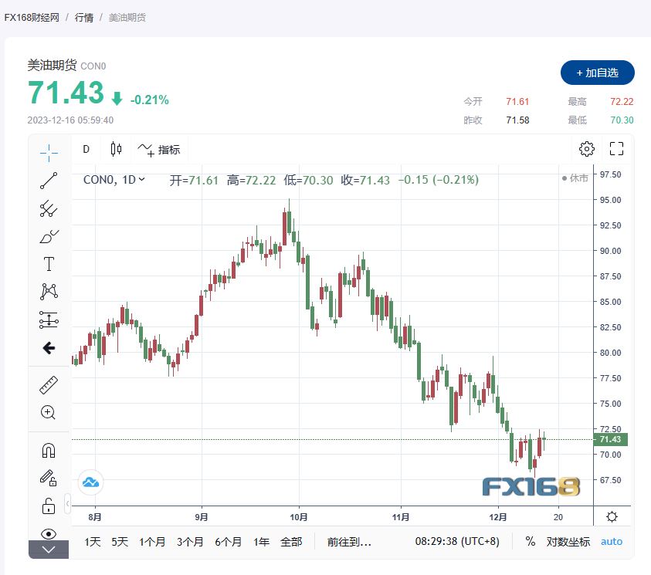Click the zoom in magnifier tool
651x575 pixels.
pos(49,412)
